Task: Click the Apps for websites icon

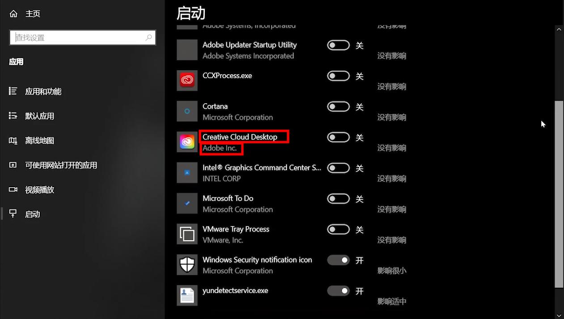Action: (13, 165)
